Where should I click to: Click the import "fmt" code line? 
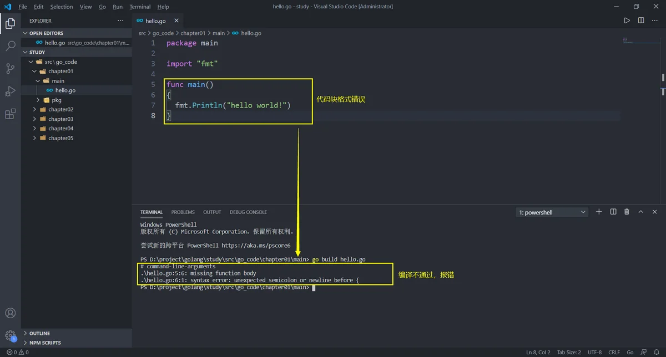[193, 64]
